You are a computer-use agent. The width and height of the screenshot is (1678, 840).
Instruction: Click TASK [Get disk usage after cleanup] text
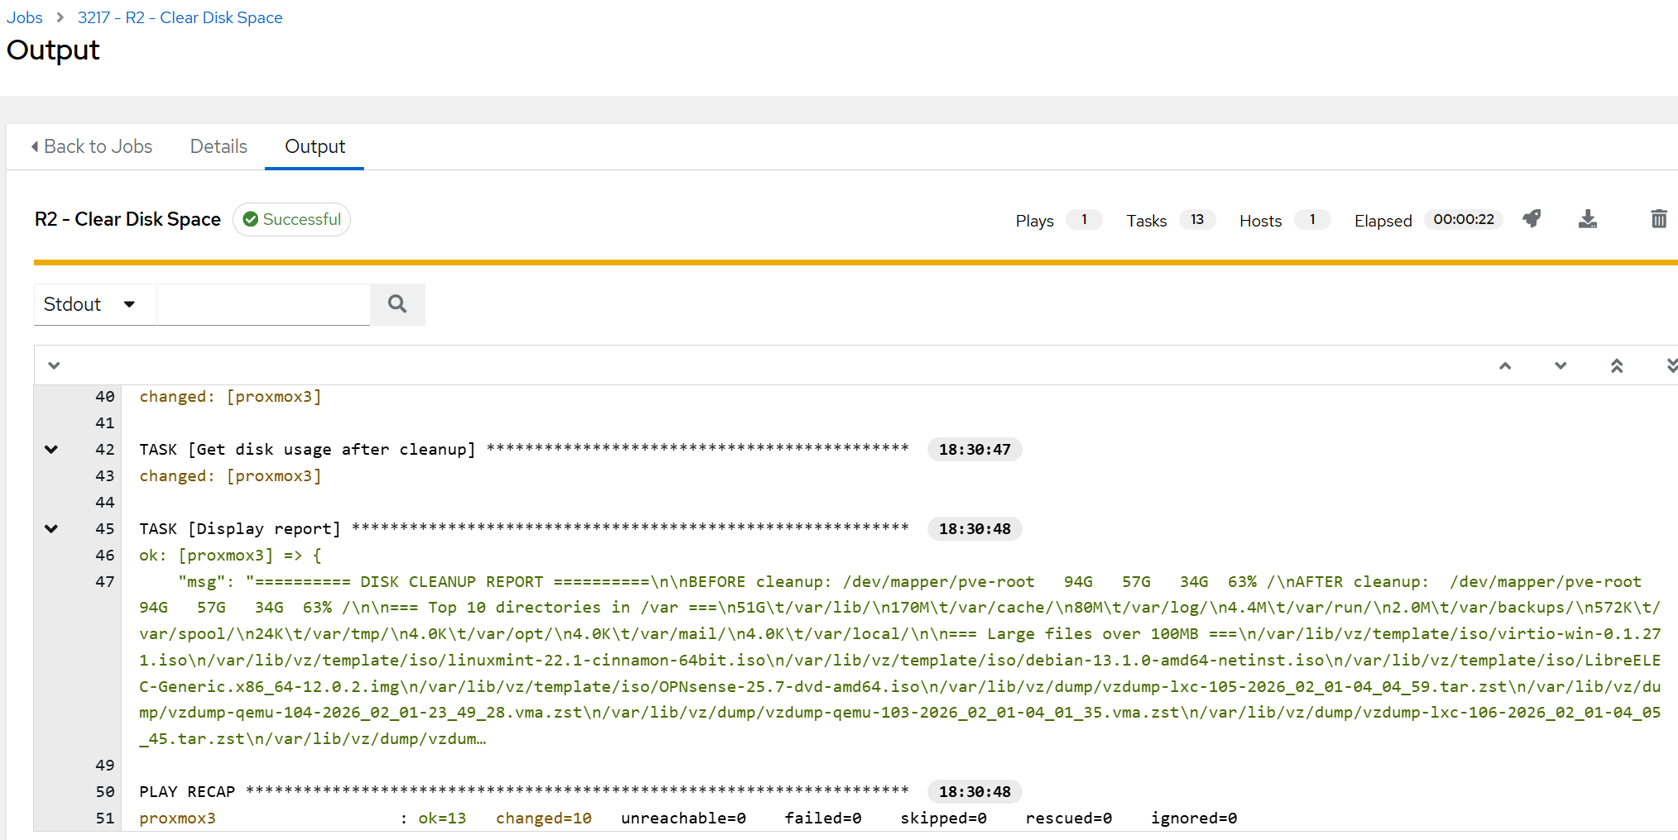tap(307, 450)
